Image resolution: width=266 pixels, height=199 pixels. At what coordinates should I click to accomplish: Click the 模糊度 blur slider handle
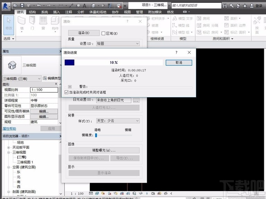pyautogui.click(x=96, y=135)
